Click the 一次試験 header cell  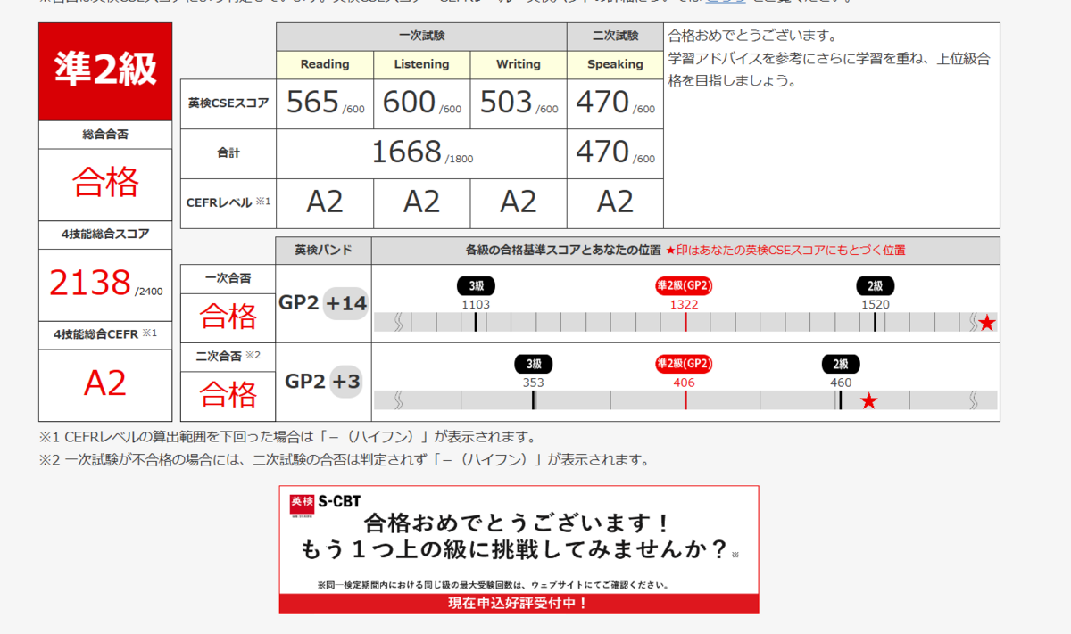(421, 37)
